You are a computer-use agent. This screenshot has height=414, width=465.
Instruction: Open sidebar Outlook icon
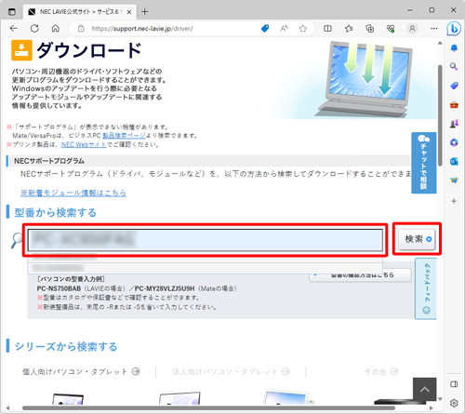click(454, 162)
